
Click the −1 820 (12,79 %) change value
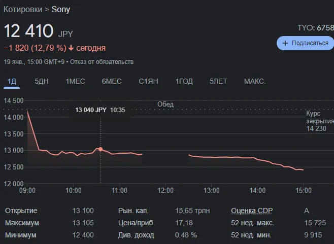[35, 48]
